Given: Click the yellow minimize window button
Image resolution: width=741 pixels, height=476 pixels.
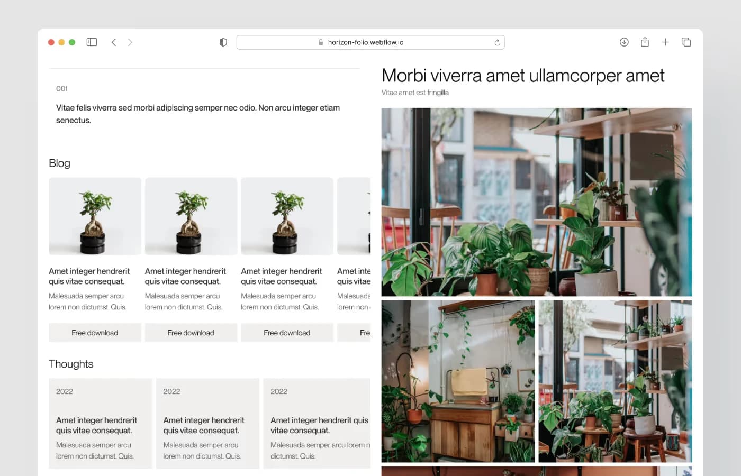Looking at the screenshot, I should coord(61,42).
